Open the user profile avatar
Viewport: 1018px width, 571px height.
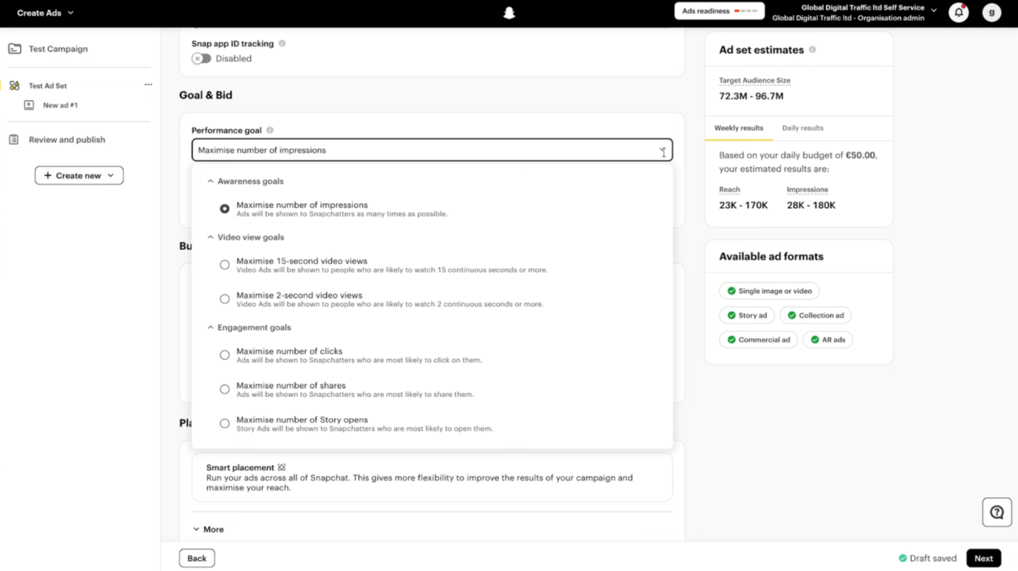pyautogui.click(x=991, y=13)
